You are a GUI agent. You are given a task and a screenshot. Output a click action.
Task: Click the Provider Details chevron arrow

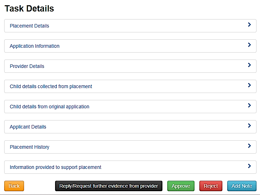coord(249,65)
